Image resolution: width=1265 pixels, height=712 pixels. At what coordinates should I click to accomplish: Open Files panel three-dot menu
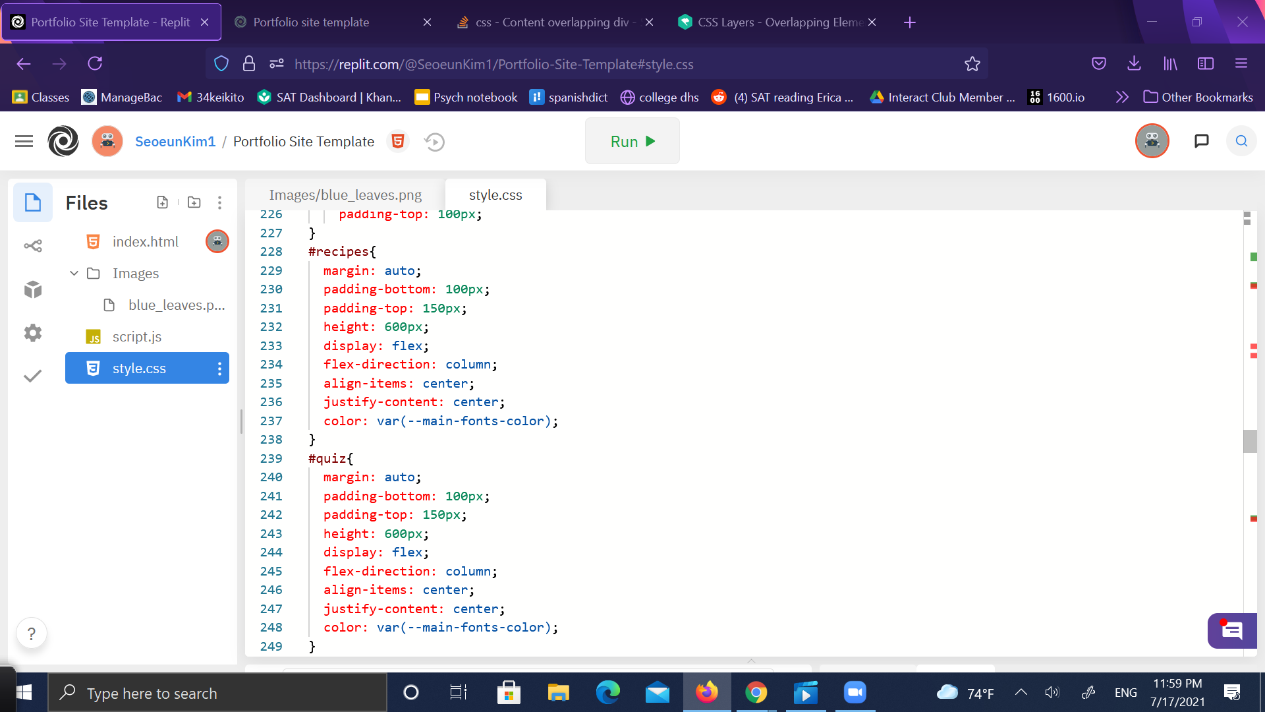[219, 202]
